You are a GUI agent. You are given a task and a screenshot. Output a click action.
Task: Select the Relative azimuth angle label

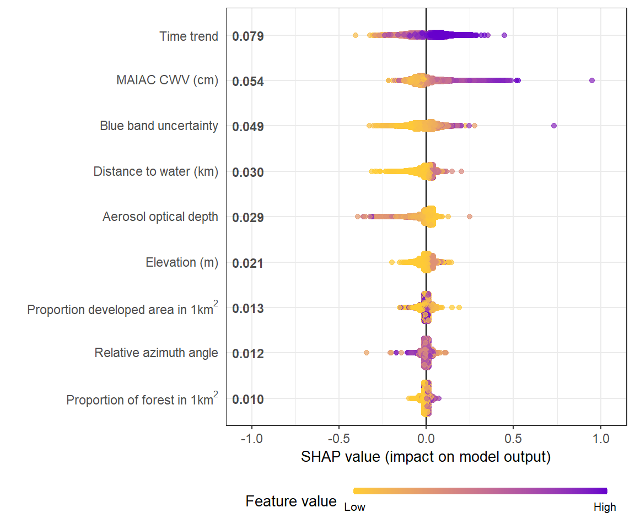click(x=157, y=353)
